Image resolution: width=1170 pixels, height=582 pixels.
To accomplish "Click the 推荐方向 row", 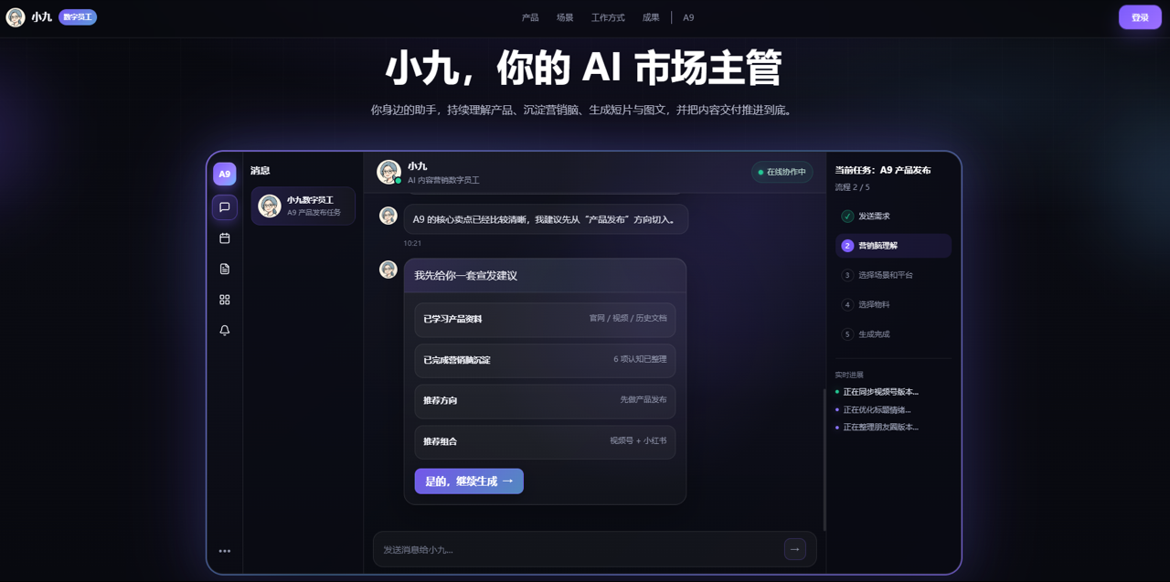I will tap(545, 400).
